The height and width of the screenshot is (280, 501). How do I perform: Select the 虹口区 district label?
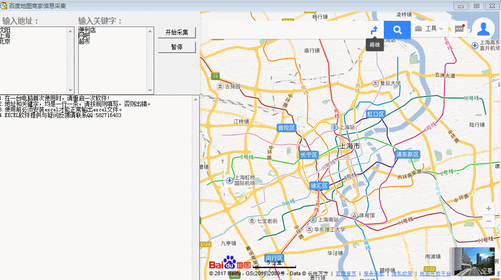click(x=375, y=114)
